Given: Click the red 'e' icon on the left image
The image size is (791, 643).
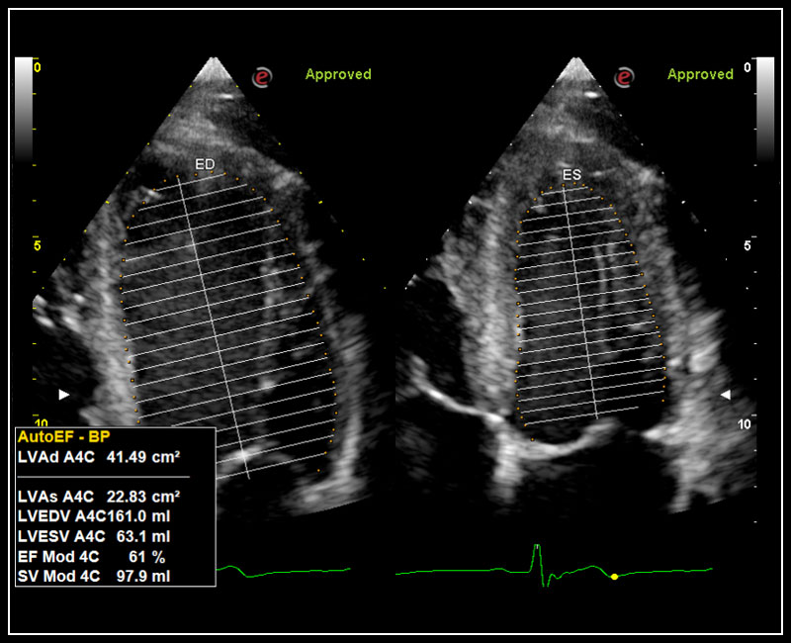Looking at the screenshot, I should pyautogui.click(x=261, y=77).
